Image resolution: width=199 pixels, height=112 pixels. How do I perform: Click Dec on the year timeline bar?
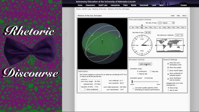click(183, 27)
